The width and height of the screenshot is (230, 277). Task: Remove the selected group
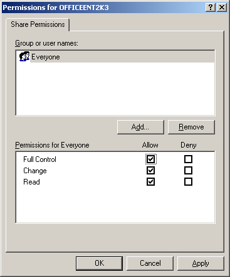[x=191, y=127]
